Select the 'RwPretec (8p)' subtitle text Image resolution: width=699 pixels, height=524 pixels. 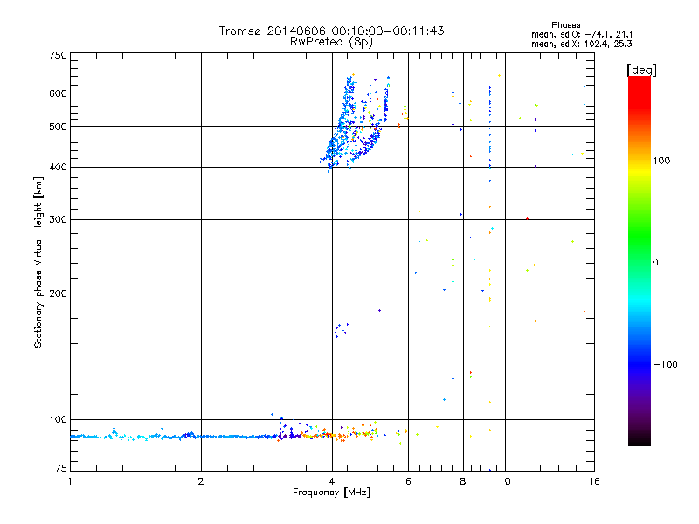(x=331, y=42)
